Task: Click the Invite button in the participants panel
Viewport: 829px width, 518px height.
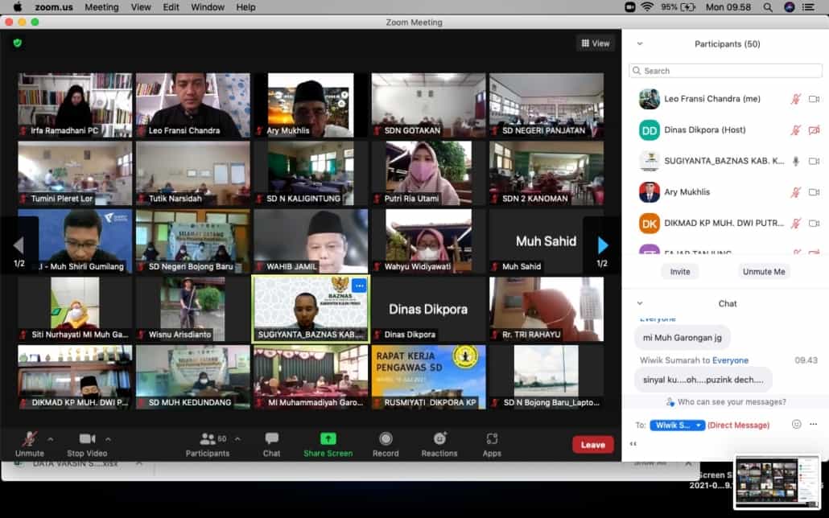Action: tap(680, 272)
